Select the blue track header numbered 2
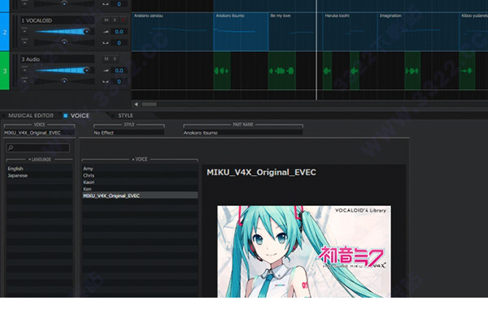The image size is (488, 309). tap(5, 32)
